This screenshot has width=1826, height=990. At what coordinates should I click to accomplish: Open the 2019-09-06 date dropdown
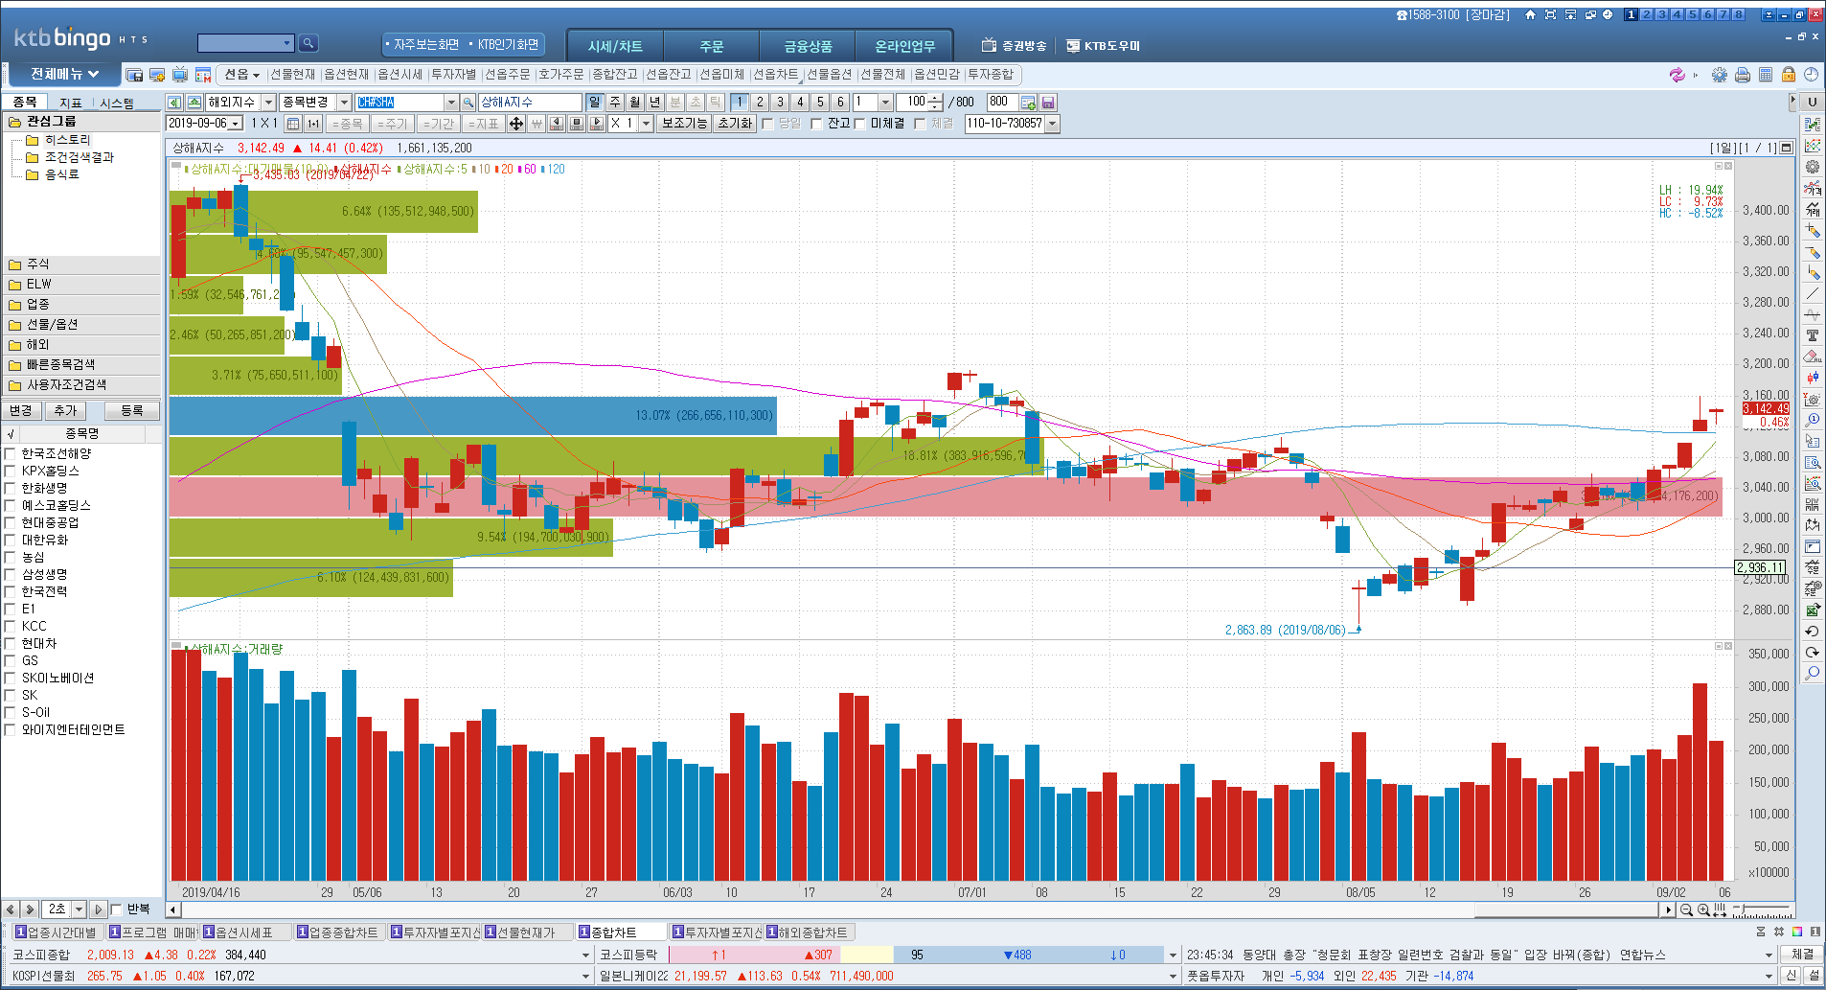pyautogui.click(x=236, y=124)
